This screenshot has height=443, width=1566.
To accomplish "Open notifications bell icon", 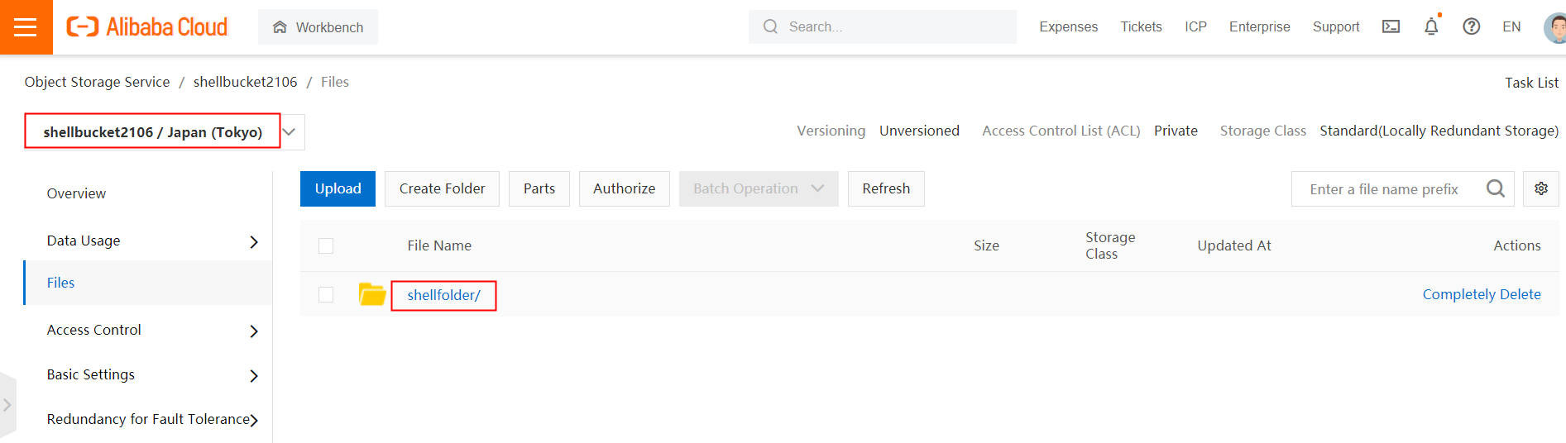I will coord(1431,26).
